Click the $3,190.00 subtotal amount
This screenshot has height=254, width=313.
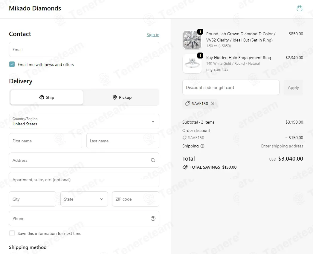[294, 122]
